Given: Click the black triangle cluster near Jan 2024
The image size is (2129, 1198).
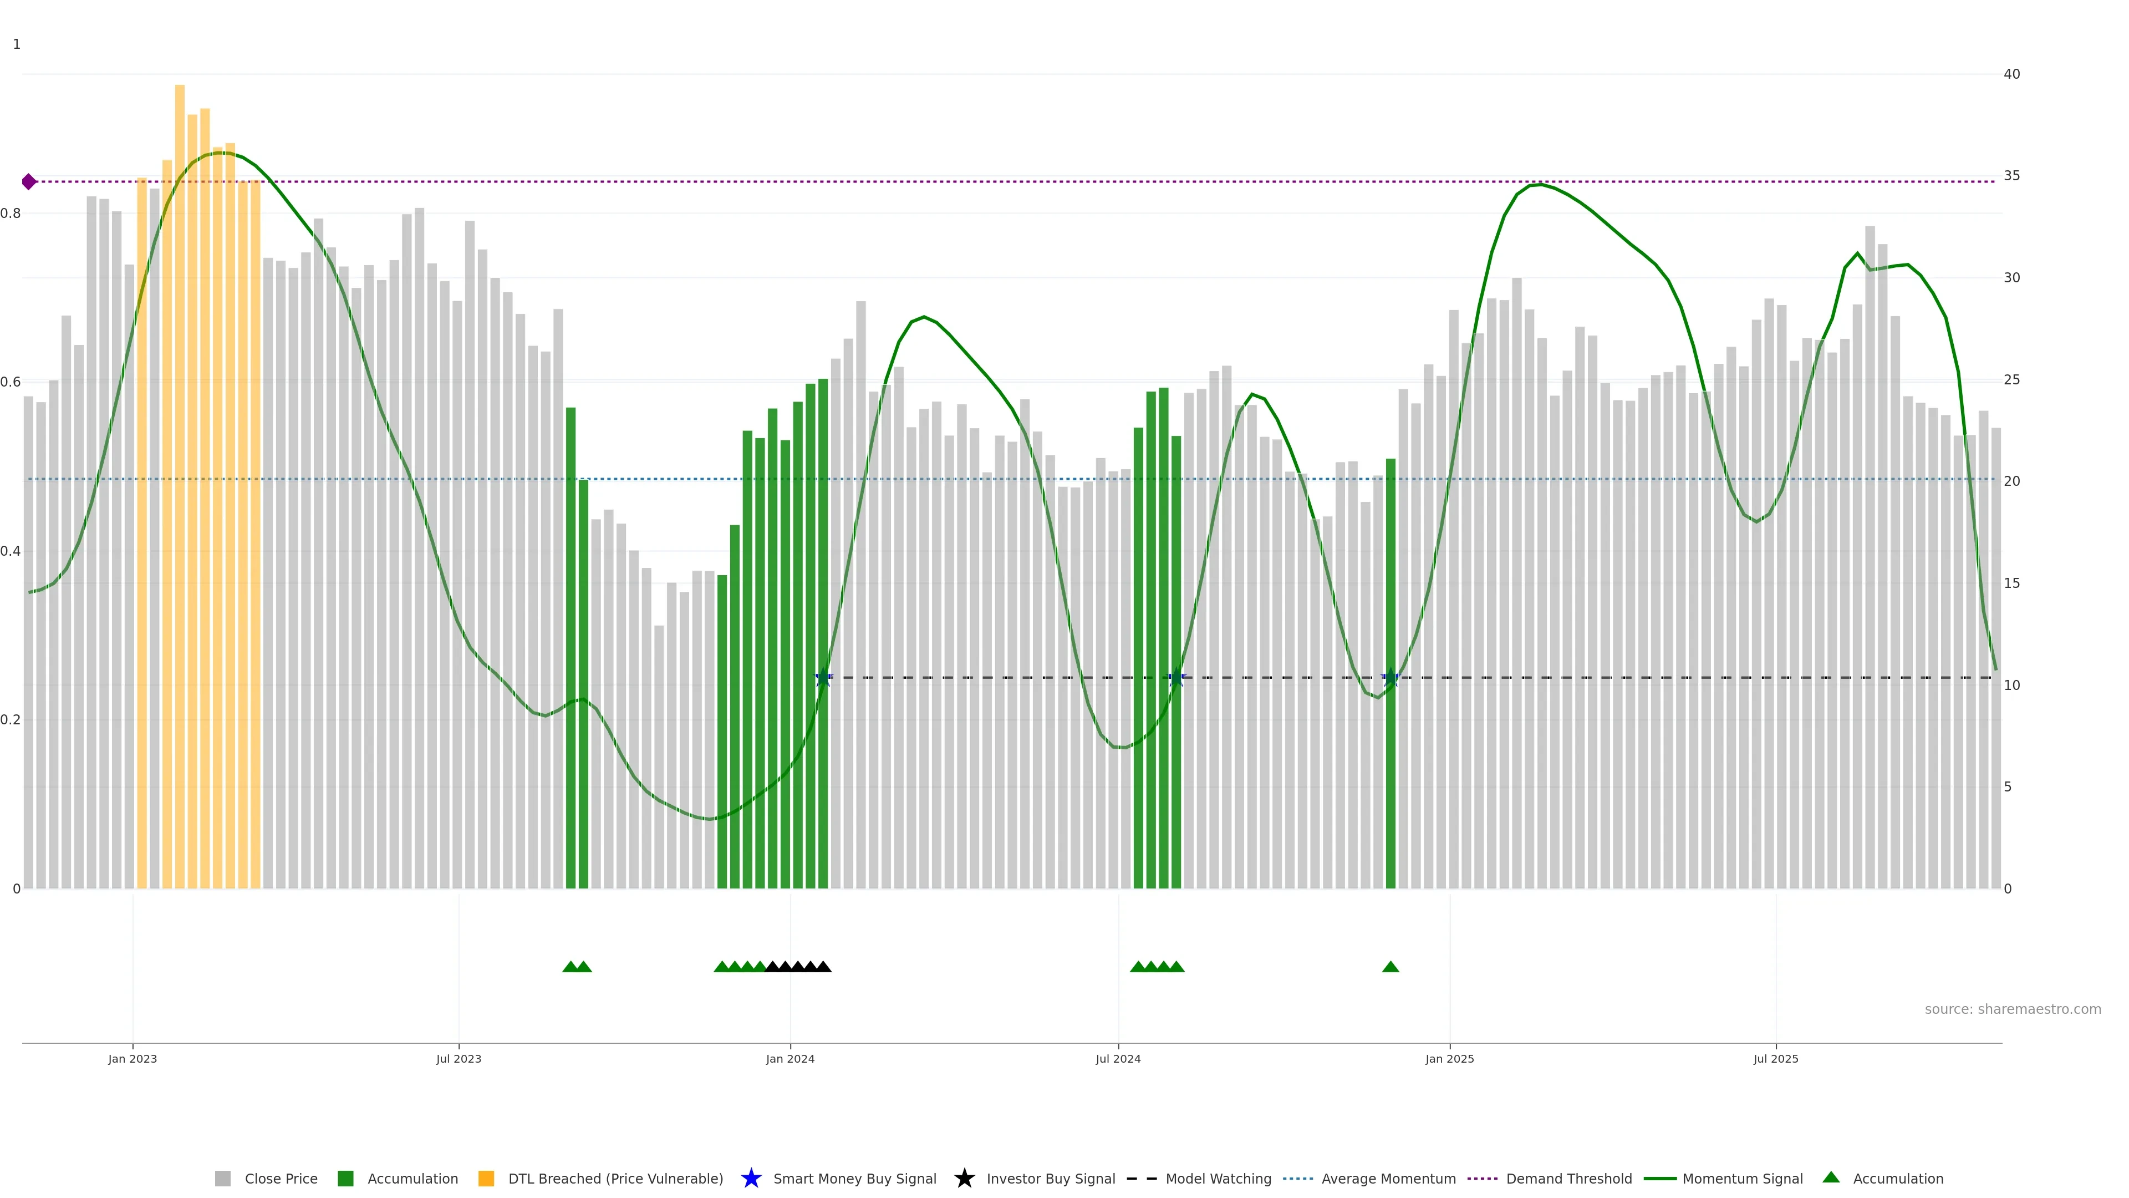Looking at the screenshot, I should tap(798, 967).
